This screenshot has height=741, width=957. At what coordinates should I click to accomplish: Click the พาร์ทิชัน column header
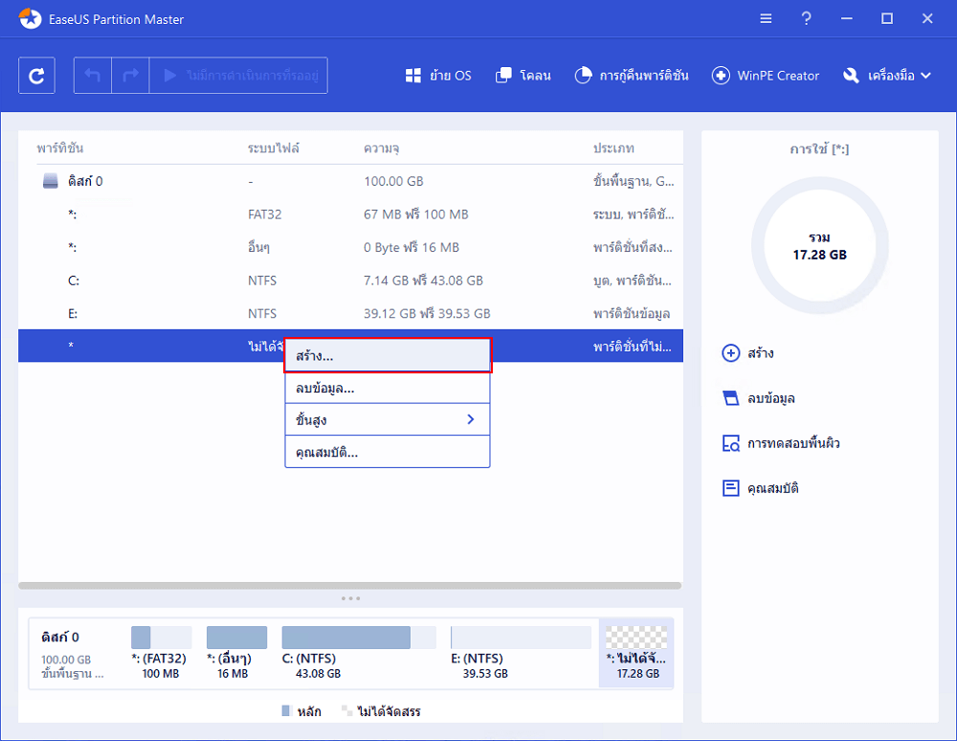click(x=59, y=148)
